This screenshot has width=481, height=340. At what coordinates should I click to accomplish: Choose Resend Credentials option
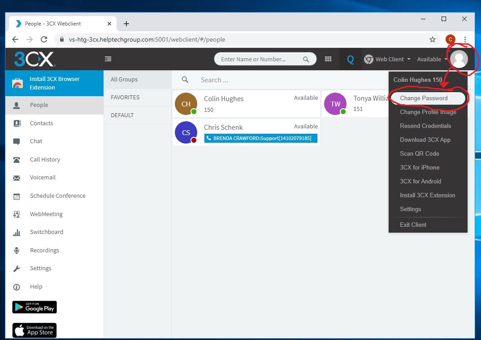click(x=425, y=126)
